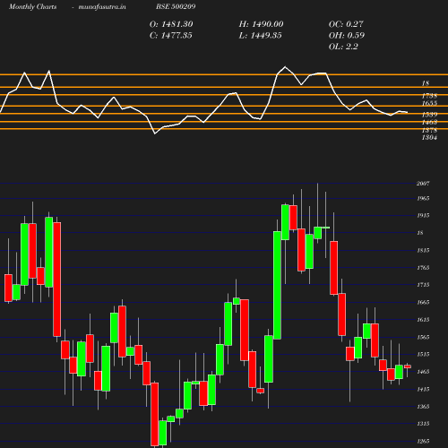
Task: Click the 1665 price axis label
Action: point(423,302)
